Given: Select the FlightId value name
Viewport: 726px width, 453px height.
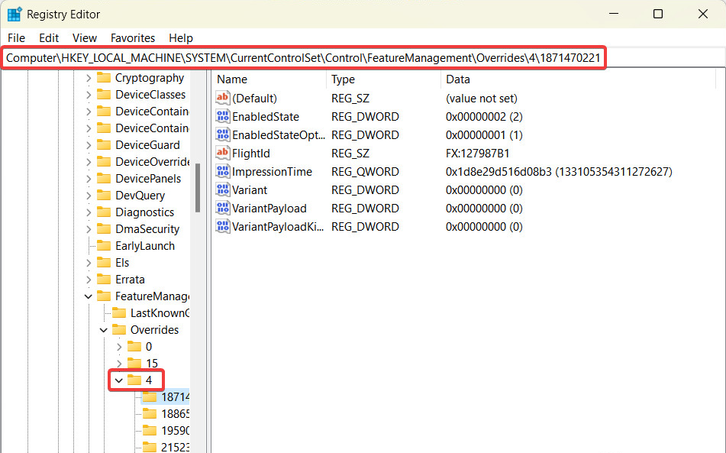Looking at the screenshot, I should pos(251,154).
